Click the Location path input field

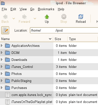tap(64, 30)
